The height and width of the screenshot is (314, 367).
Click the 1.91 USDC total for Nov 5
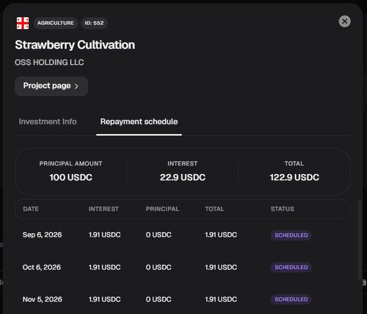click(221, 299)
